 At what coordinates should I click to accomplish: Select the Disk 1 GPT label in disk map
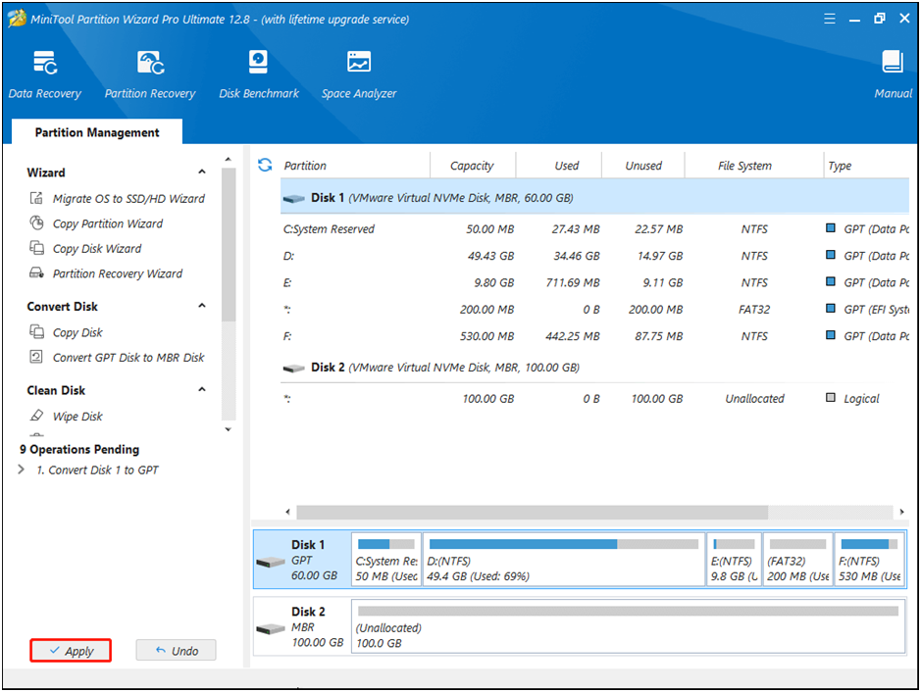[302, 560]
